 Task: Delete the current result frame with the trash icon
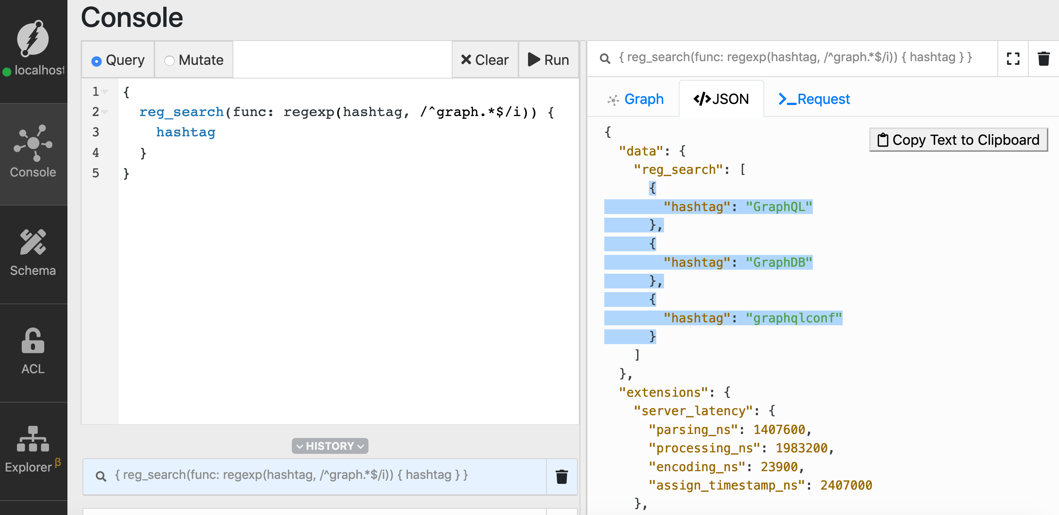coord(1044,59)
